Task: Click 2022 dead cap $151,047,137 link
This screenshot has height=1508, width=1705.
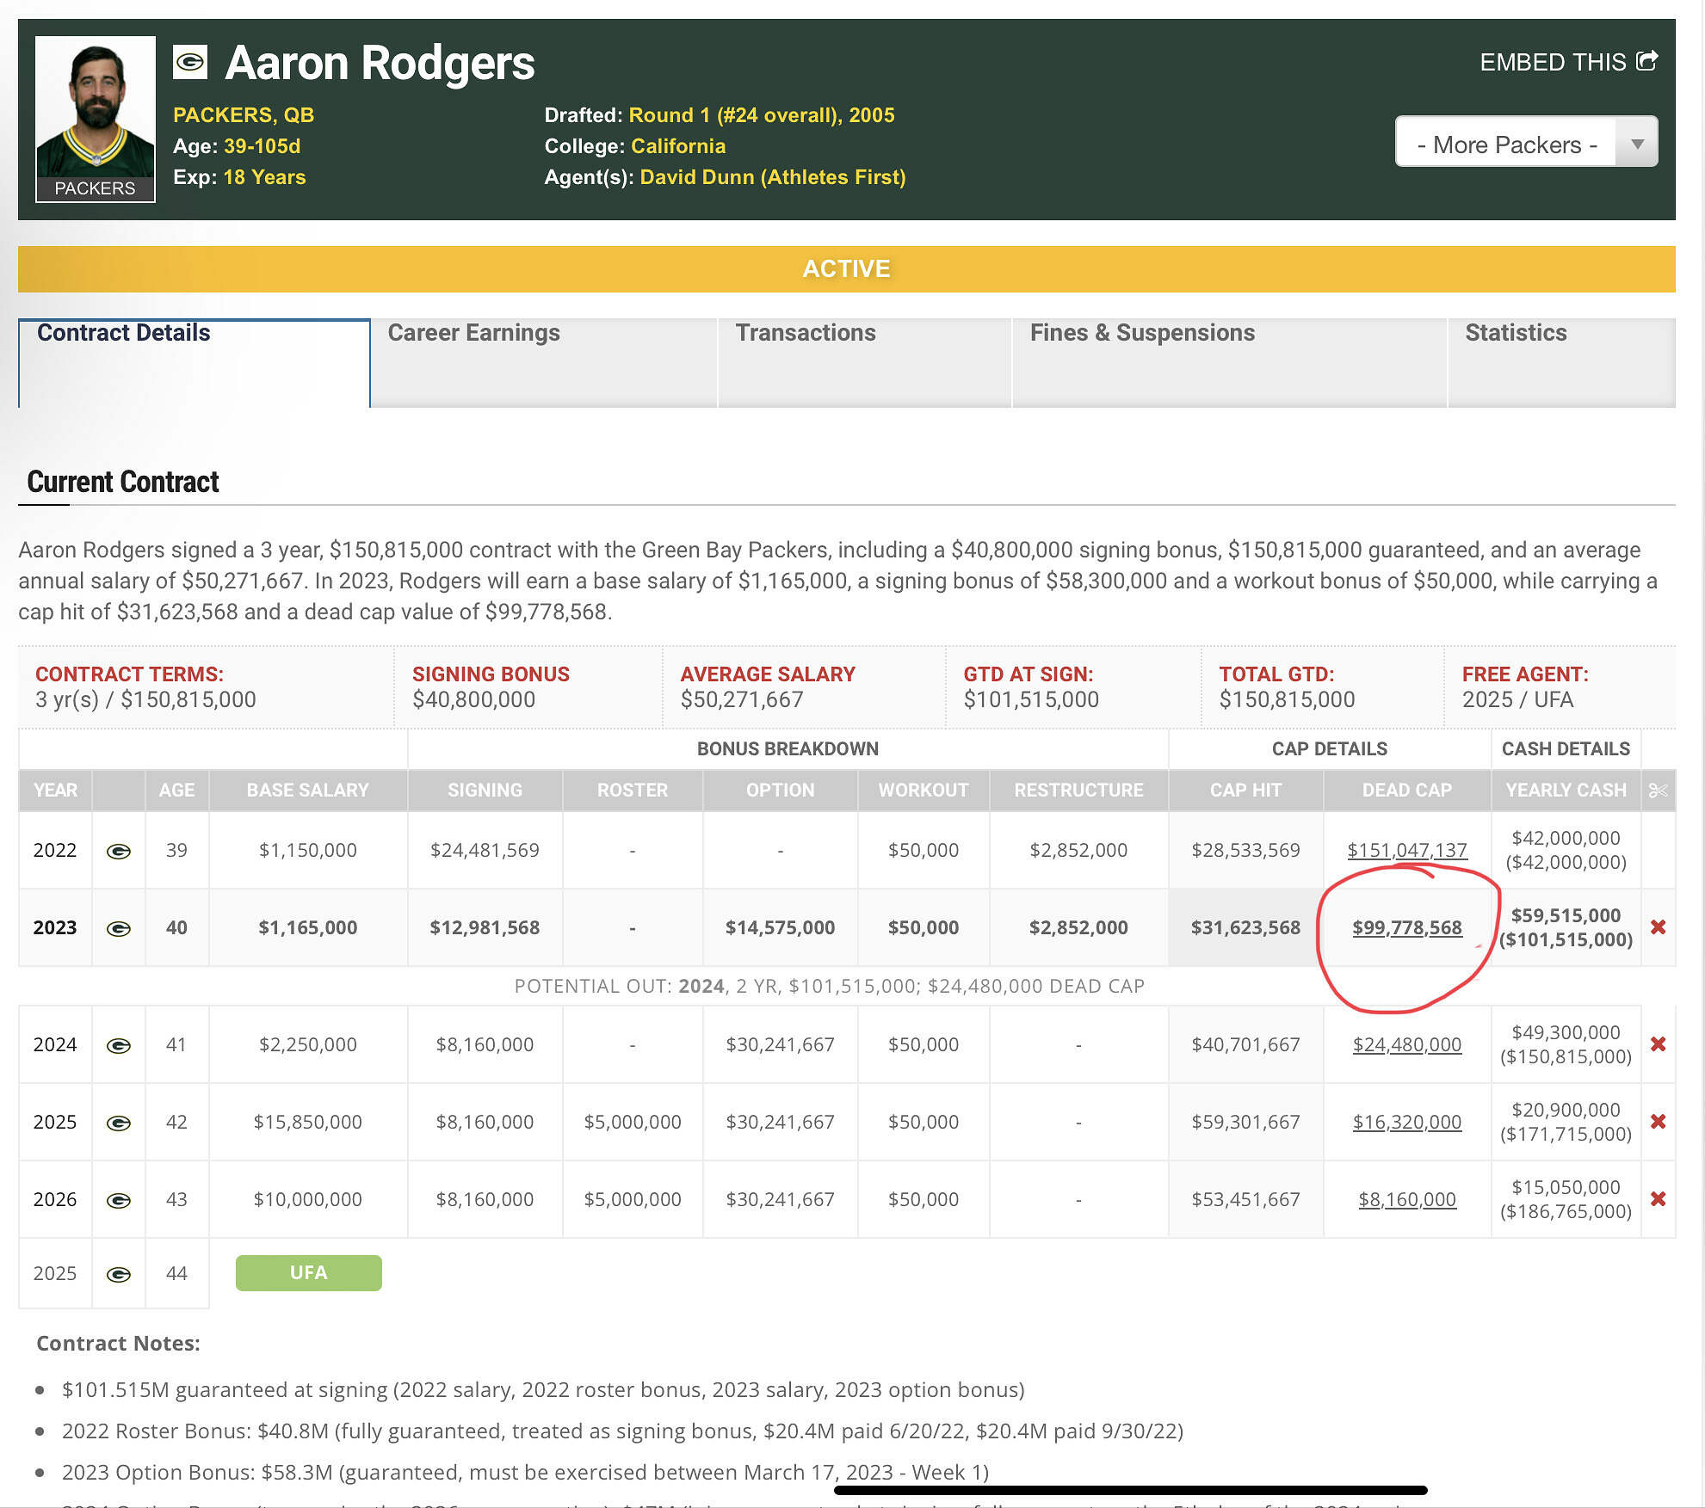Action: click(1406, 850)
